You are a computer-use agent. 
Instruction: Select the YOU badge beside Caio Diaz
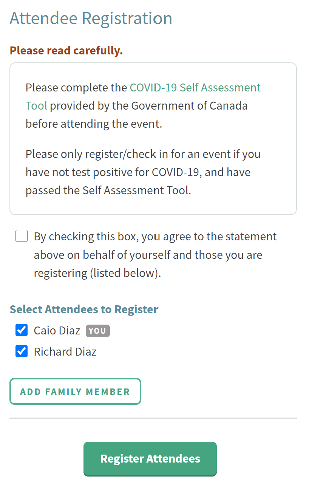pos(97,330)
